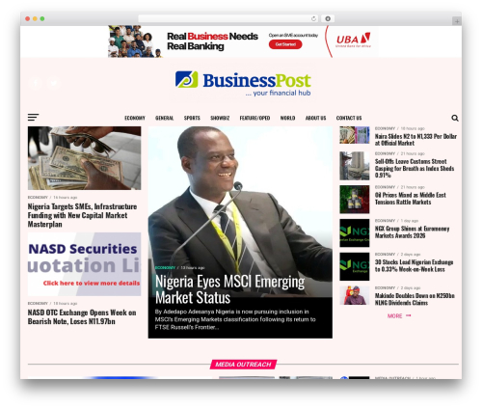Click thumbnail beside Makinde N250bn article
Viewport: 482px width, 408px height.
[x=355, y=295]
